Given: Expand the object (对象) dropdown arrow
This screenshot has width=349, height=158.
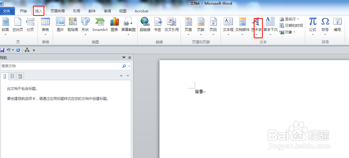Looking at the screenshot, I should 295,32.
